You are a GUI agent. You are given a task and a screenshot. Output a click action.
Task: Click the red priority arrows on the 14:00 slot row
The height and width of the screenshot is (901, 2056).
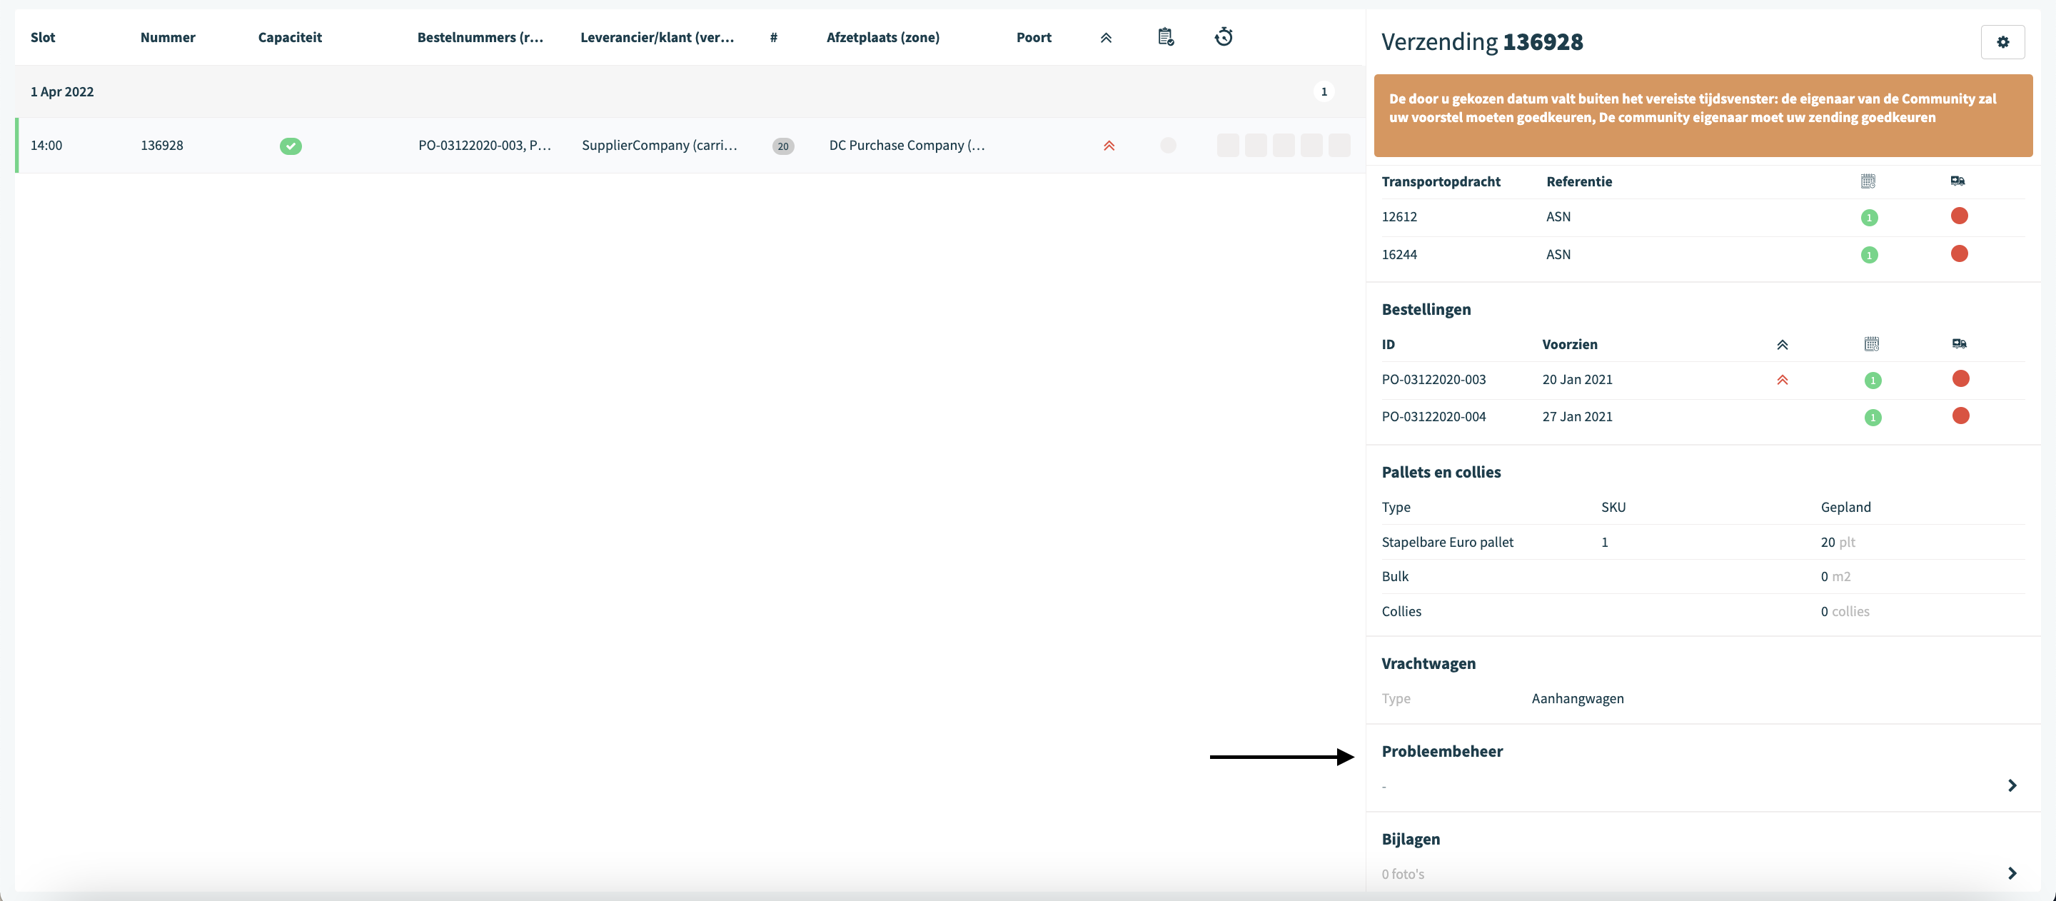1109,145
